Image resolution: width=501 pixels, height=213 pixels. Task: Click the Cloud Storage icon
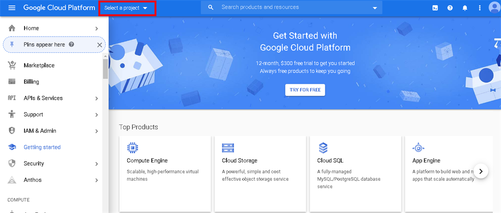point(228,147)
